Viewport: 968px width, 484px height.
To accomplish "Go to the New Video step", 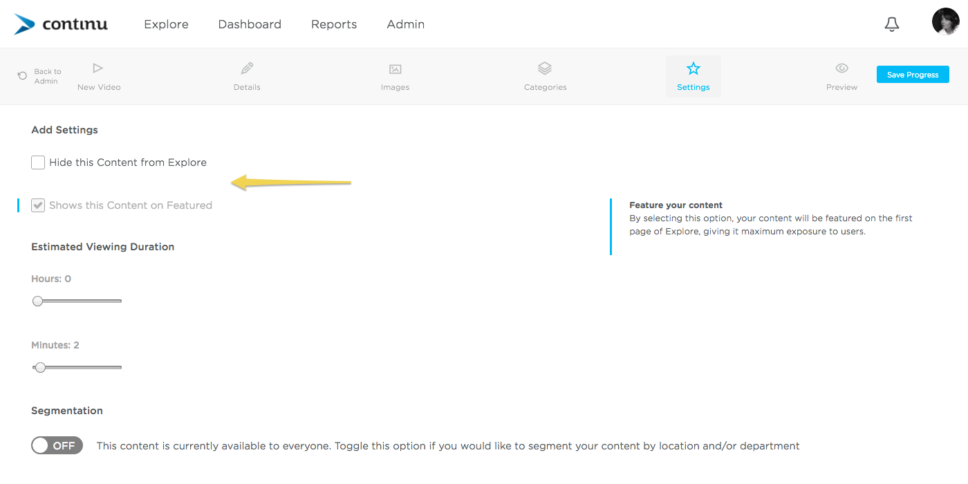I will click(x=99, y=77).
